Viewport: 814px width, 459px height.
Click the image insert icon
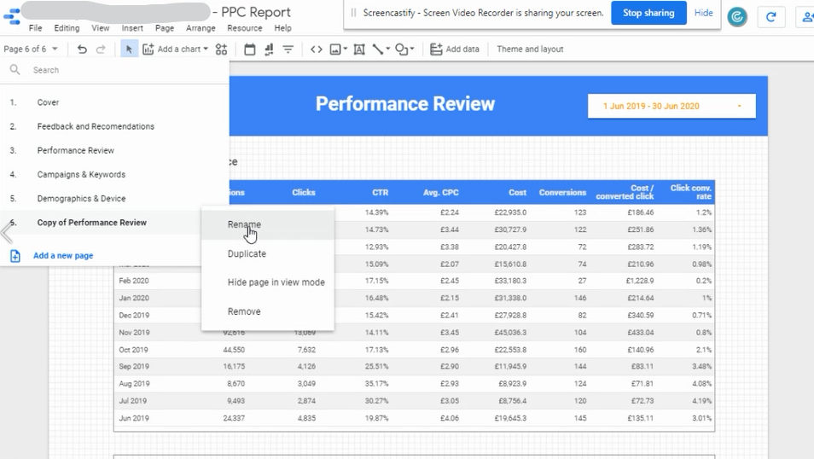click(335, 49)
